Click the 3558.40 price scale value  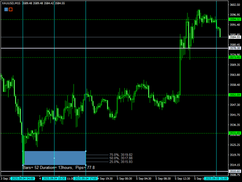[235, 85]
